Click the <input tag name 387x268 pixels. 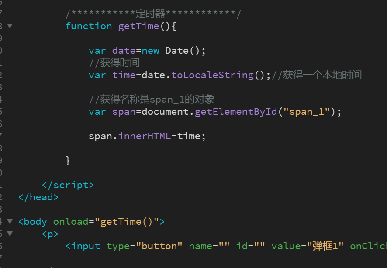click(x=83, y=246)
